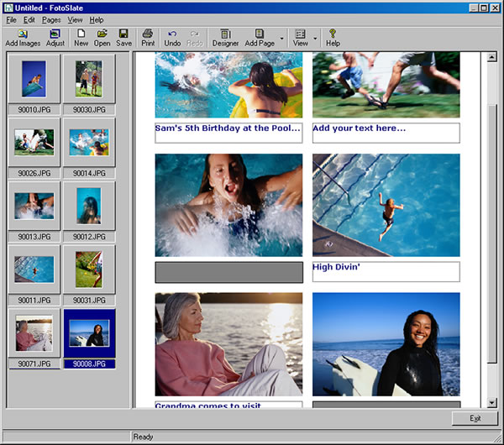Open Help via the question mark icon
The width and height of the screenshot is (504, 445).
(x=333, y=34)
